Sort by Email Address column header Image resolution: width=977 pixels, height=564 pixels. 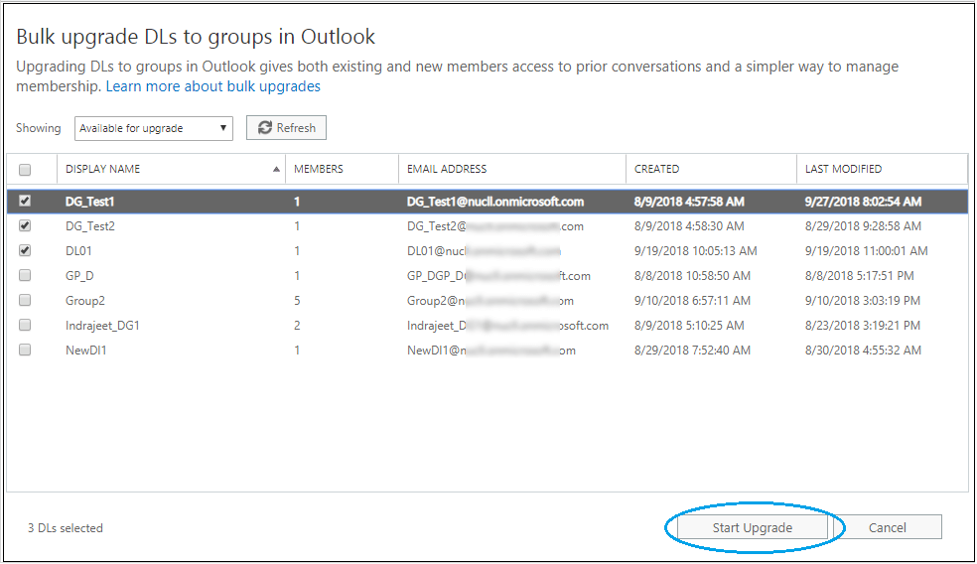tap(447, 169)
